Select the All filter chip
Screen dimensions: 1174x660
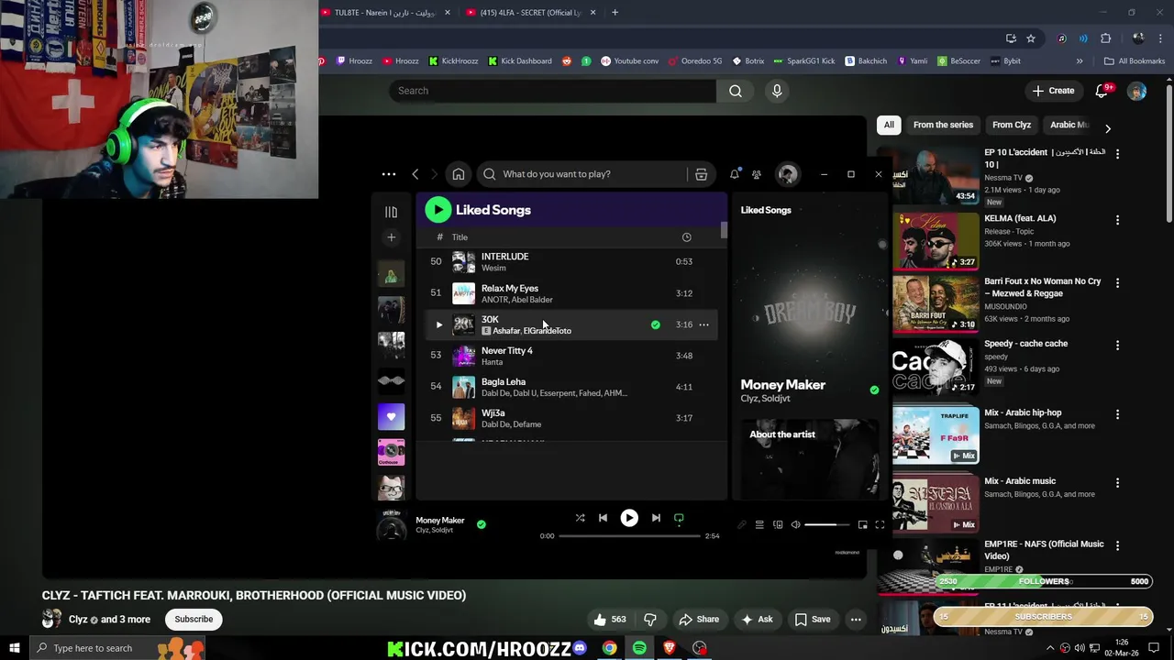point(889,125)
